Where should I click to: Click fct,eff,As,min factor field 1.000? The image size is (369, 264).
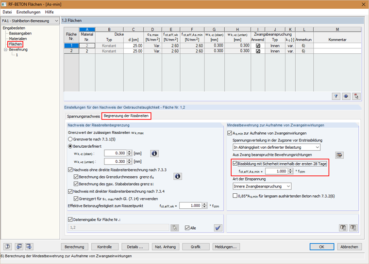coord(277,171)
